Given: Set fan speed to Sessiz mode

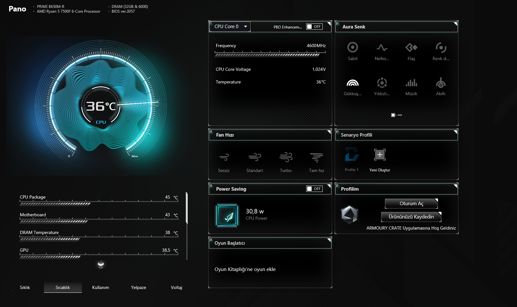Looking at the screenshot, I should [x=224, y=157].
